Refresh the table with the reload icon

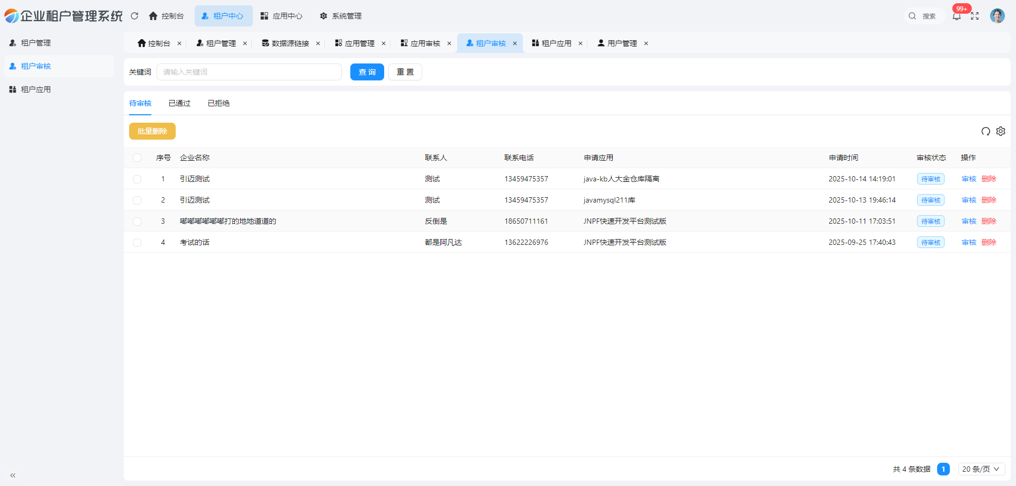point(985,131)
